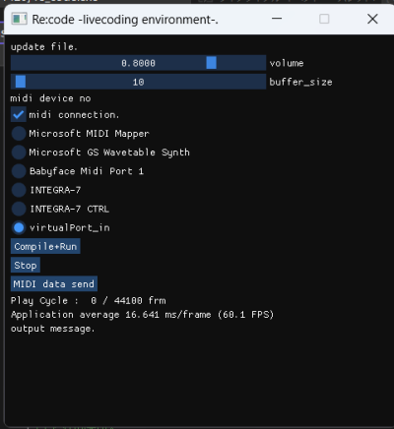Select INTEGRA-7 radio option

pyautogui.click(x=19, y=190)
